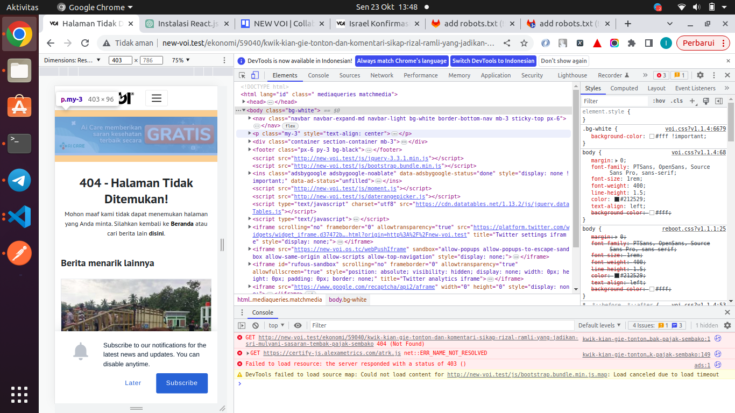This screenshot has height=413, width=735.
Task: Expand the certify-js alexametrics GET error
Action: (248, 353)
